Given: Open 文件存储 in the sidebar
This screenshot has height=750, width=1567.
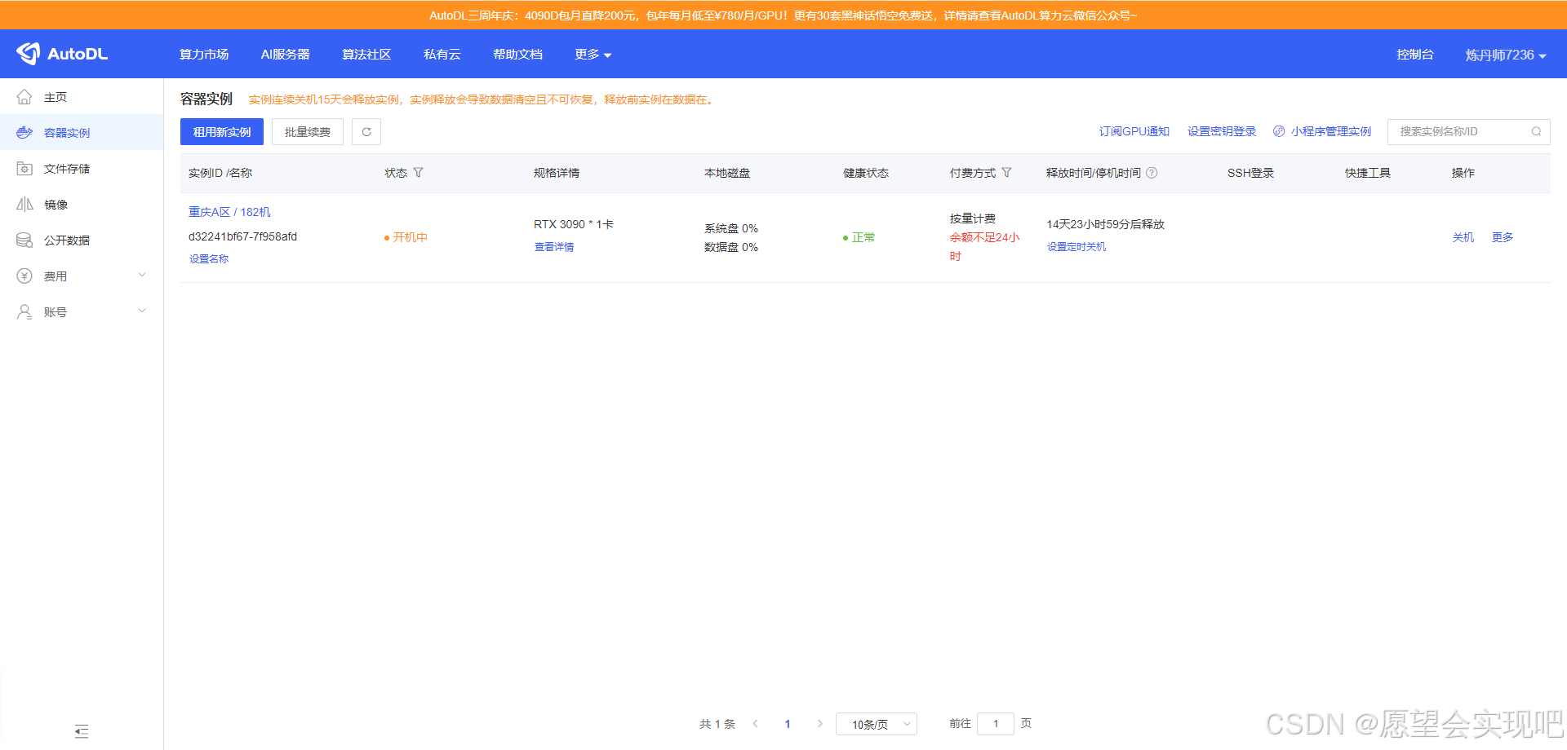Looking at the screenshot, I should click(82, 169).
